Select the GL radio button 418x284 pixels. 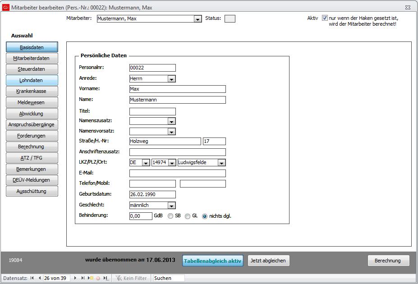(188, 216)
